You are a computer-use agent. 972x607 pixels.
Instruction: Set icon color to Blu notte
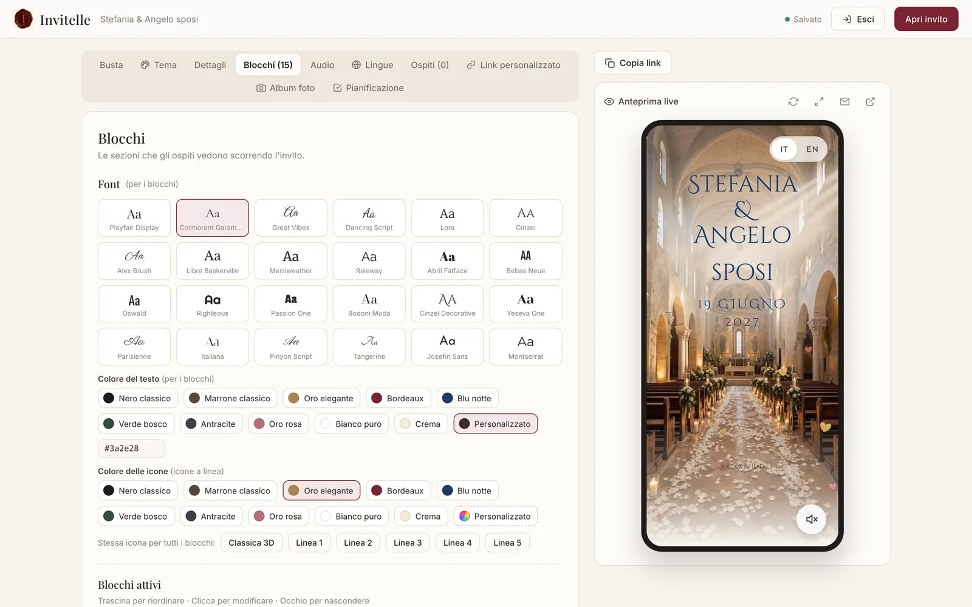(468, 490)
